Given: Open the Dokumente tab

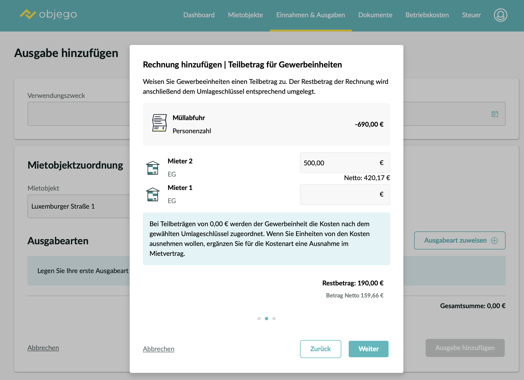Looking at the screenshot, I should pyautogui.click(x=375, y=15).
